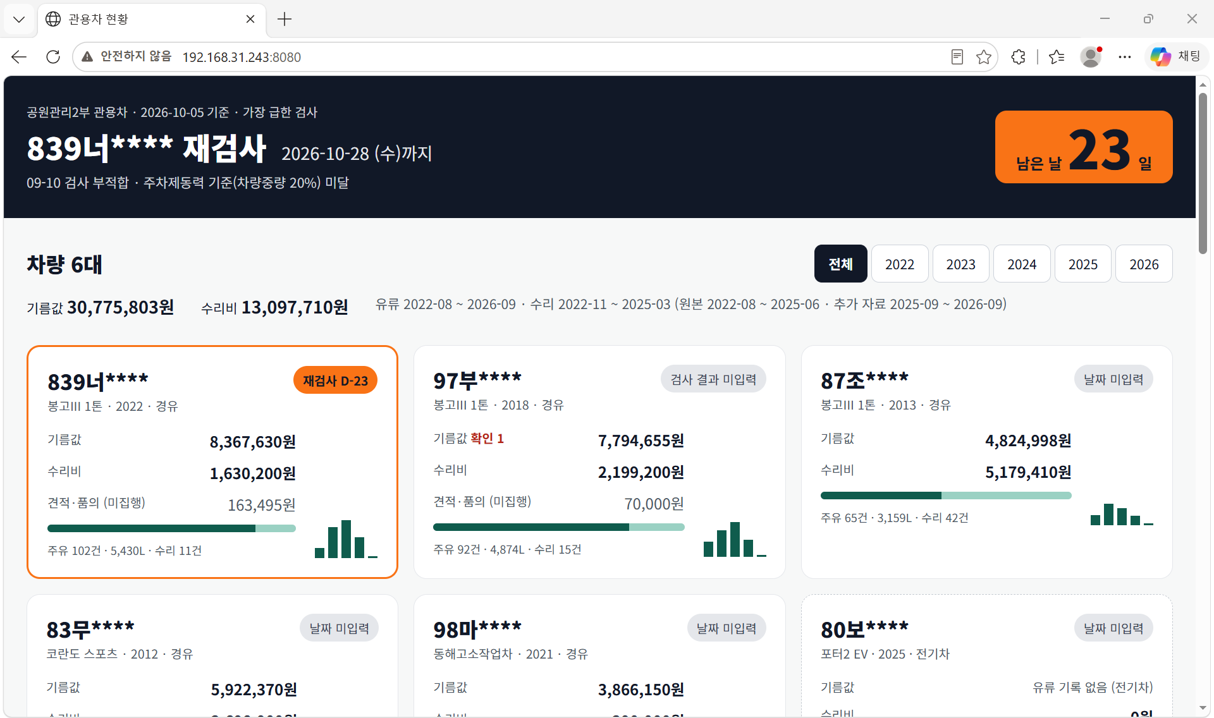Viewport: 1214px width, 718px height.
Task: Click the vertical page scrollbar thumb
Action: (x=1203, y=174)
